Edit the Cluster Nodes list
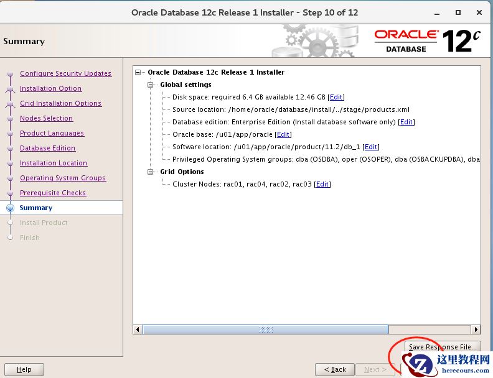493x378 pixels. pyautogui.click(x=322, y=184)
